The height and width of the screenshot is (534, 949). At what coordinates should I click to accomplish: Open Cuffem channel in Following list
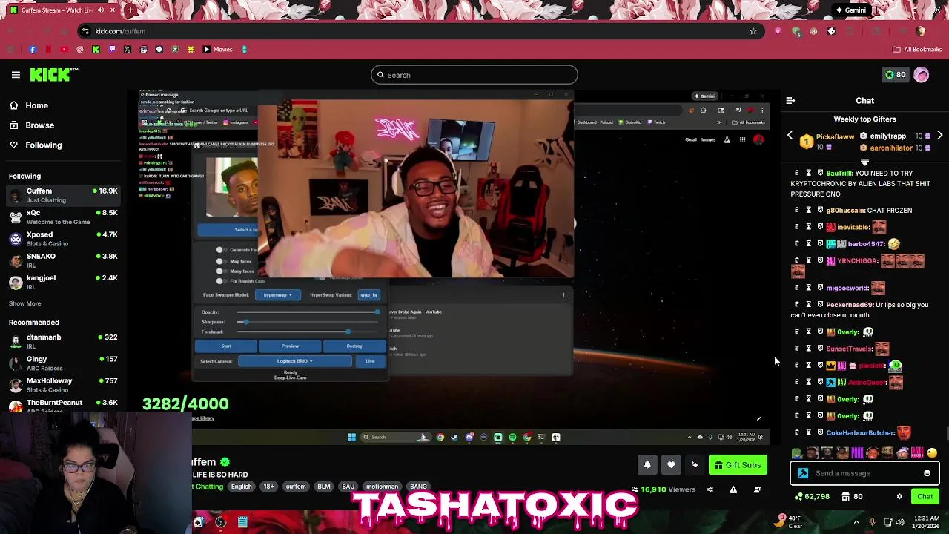click(63, 195)
